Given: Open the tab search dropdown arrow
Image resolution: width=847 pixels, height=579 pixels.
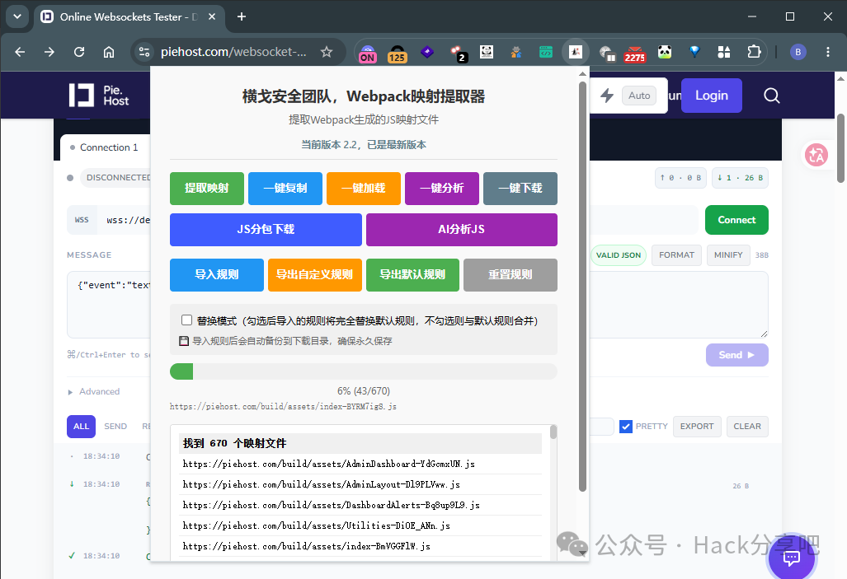Looking at the screenshot, I should tap(17, 16).
